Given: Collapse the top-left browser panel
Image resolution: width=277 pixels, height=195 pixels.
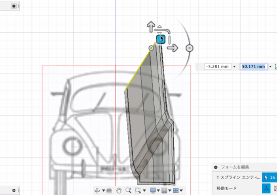Looking at the screenshot, I should tap(14, 6).
